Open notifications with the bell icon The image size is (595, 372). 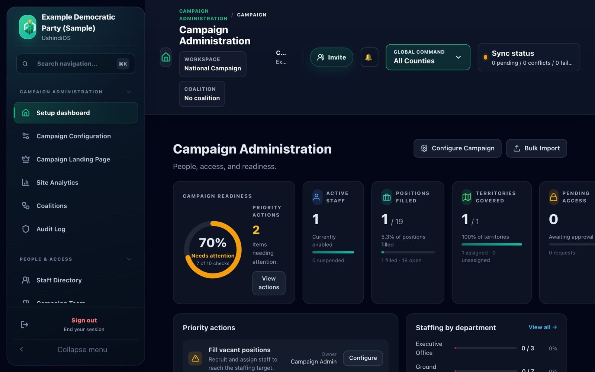click(369, 57)
